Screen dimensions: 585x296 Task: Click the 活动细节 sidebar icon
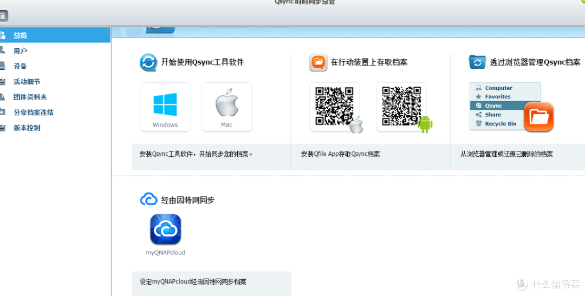point(2,81)
